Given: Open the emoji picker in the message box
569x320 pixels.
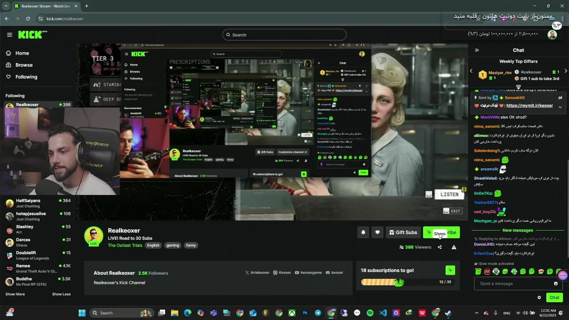Looking at the screenshot, I should tap(556, 284).
